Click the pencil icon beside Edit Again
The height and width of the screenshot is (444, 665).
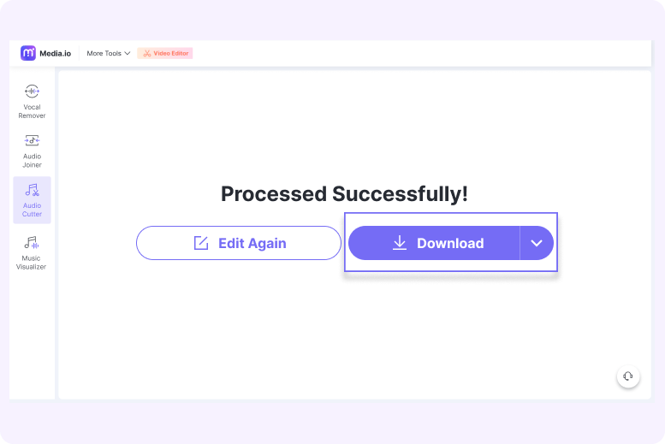[x=201, y=243]
